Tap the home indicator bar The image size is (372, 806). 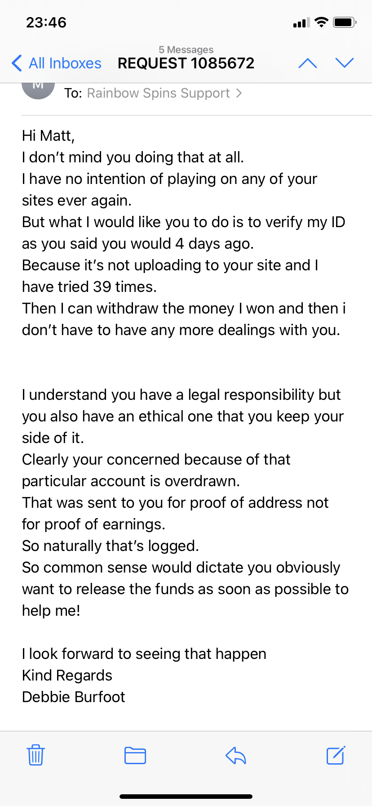tap(186, 797)
